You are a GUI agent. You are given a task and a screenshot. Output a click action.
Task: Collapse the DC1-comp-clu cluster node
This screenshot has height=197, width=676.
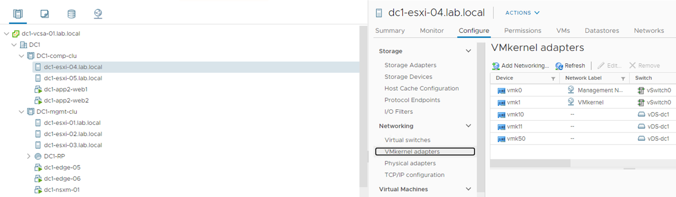21,56
